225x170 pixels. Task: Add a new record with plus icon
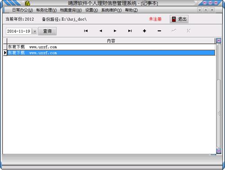pyautogui.click(x=144, y=31)
